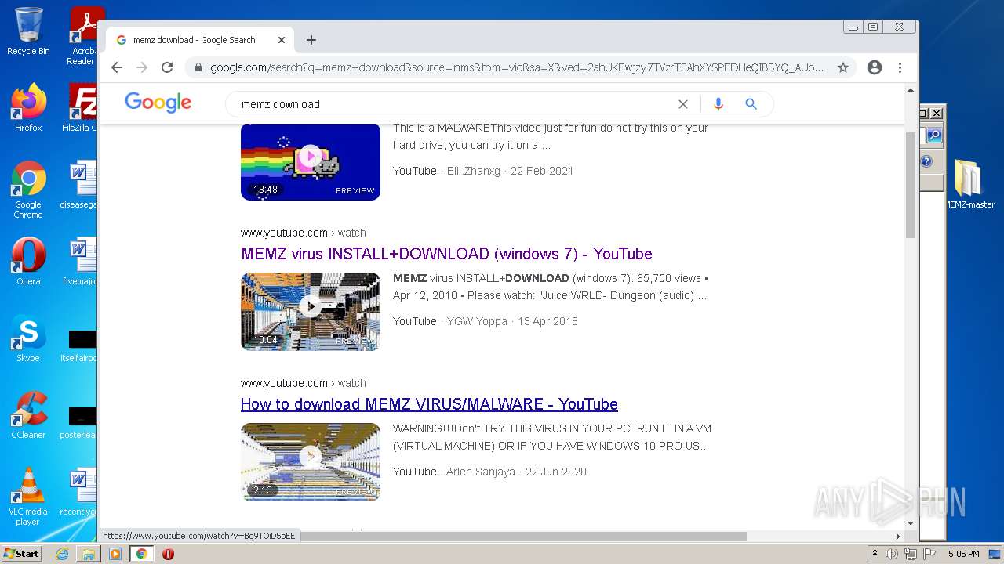The image size is (1004, 564).
Task: Submit search with magnifier icon
Action: point(751,104)
